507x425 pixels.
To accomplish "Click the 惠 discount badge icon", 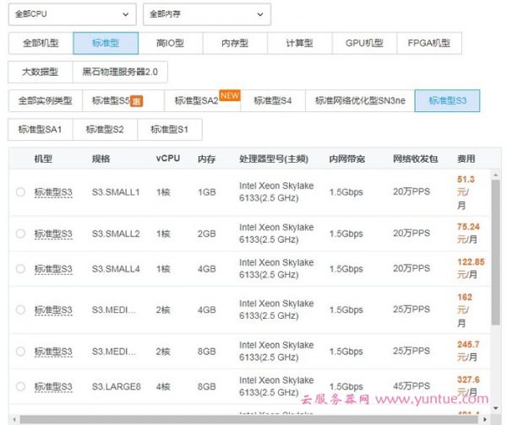I will (x=137, y=102).
